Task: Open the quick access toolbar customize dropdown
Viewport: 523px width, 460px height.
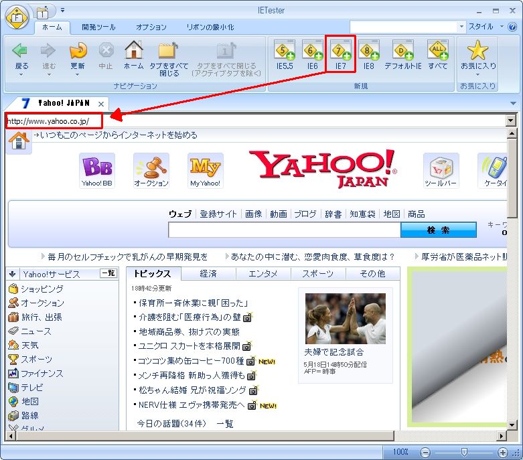Action: point(62,10)
